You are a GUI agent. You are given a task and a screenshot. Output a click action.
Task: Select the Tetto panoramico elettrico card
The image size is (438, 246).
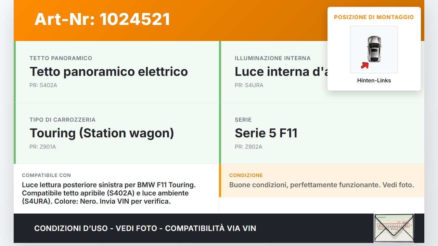pyautogui.click(x=116, y=72)
